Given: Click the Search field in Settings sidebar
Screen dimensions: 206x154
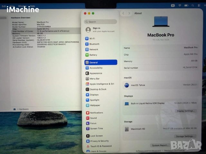Looking at the screenshot, I should [100, 22].
